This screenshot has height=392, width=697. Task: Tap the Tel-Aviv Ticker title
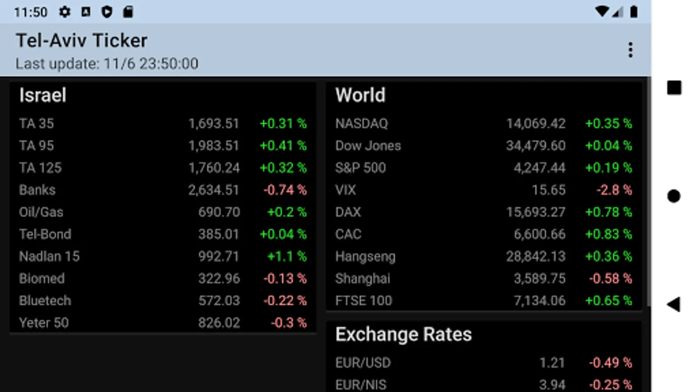click(81, 41)
